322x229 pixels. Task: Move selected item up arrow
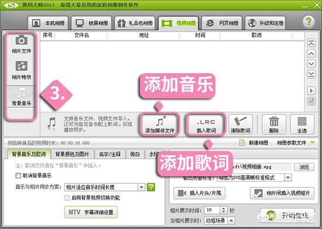click(x=311, y=54)
